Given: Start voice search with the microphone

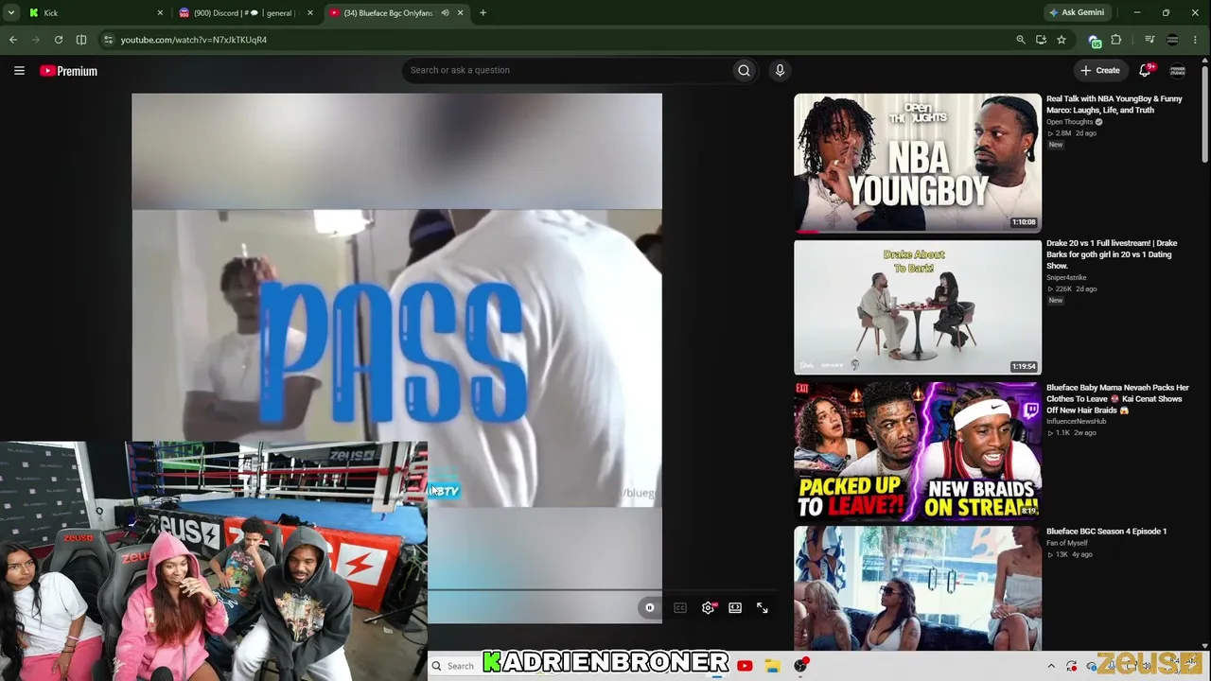Looking at the screenshot, I should [x=780, y=70].
